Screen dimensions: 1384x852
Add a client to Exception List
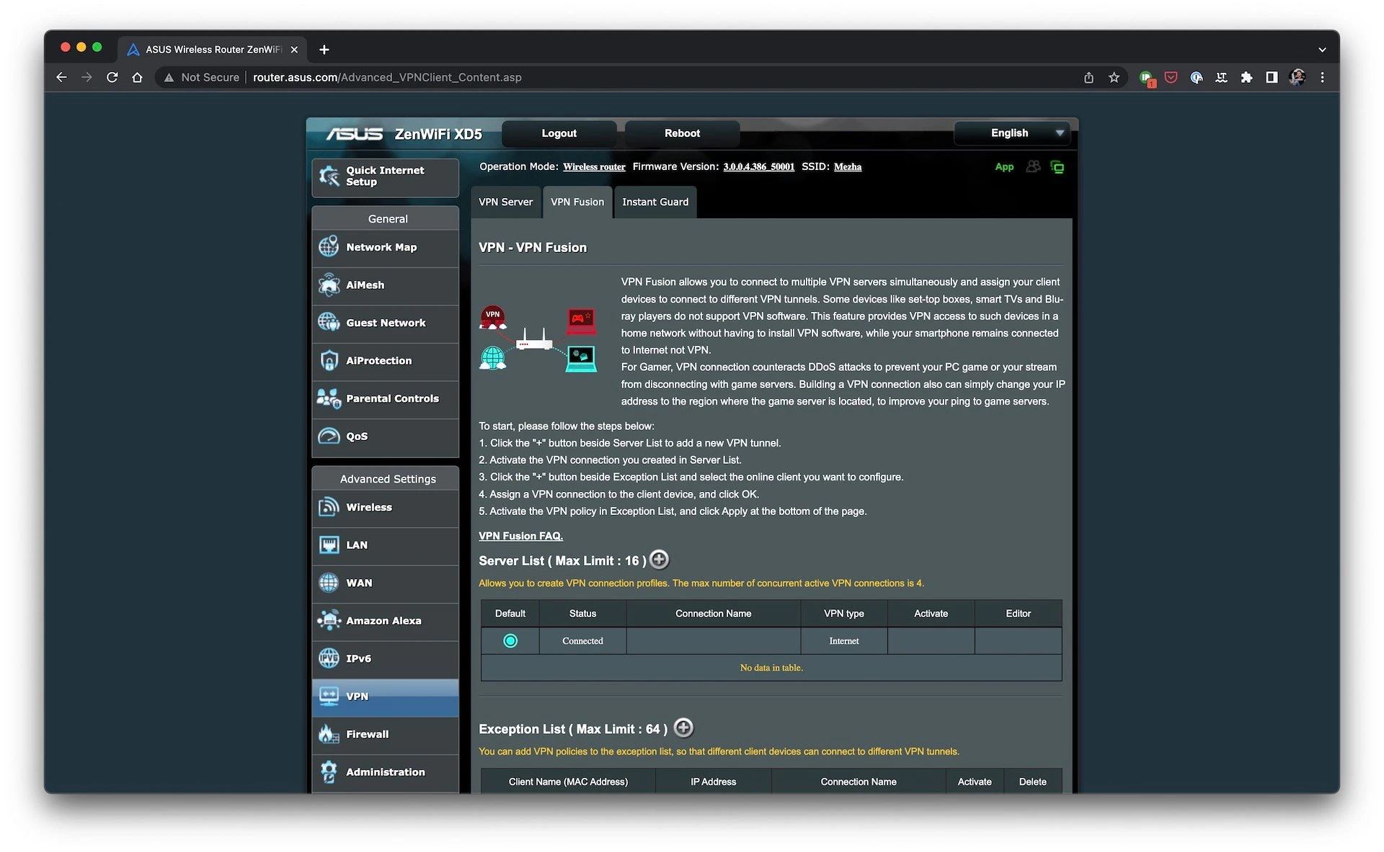click(683, 728)
